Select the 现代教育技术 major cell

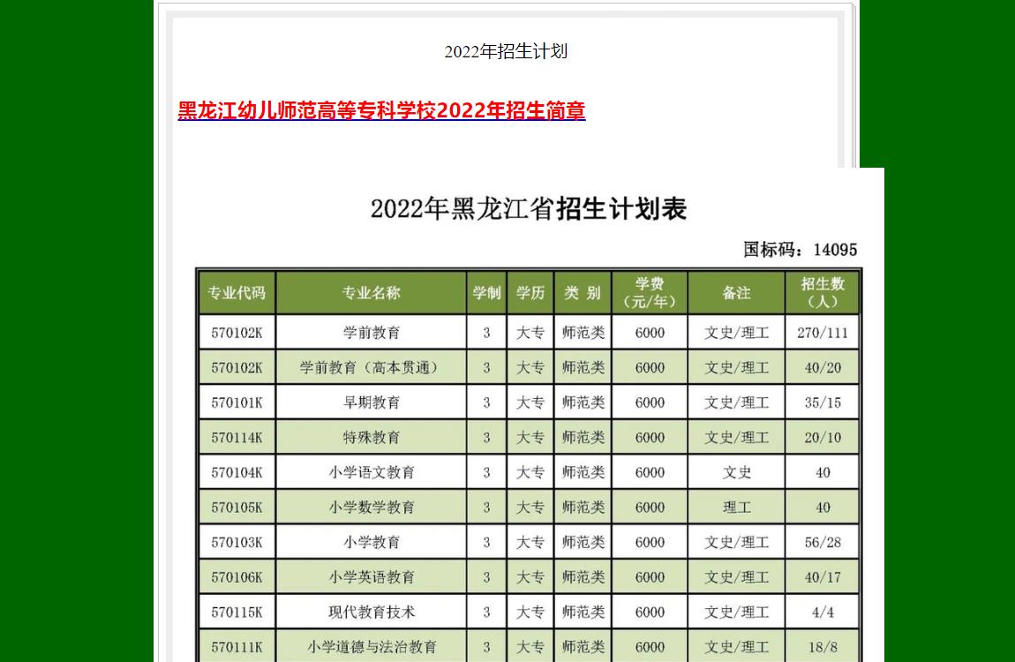tap(371, 613)
